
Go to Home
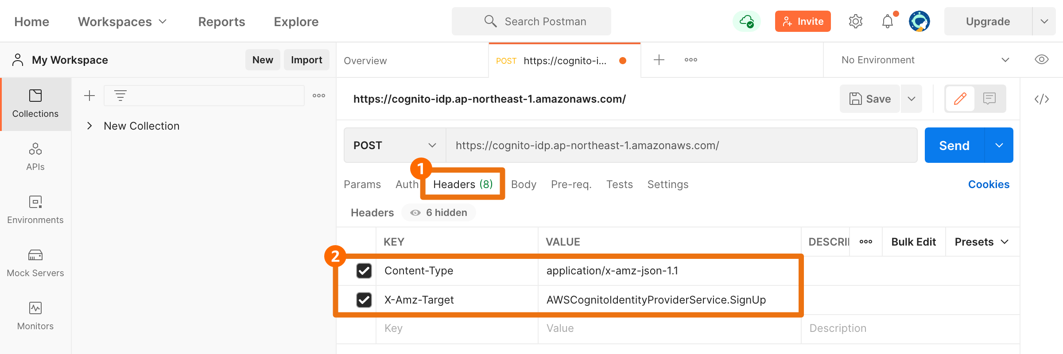coord(31,21)
